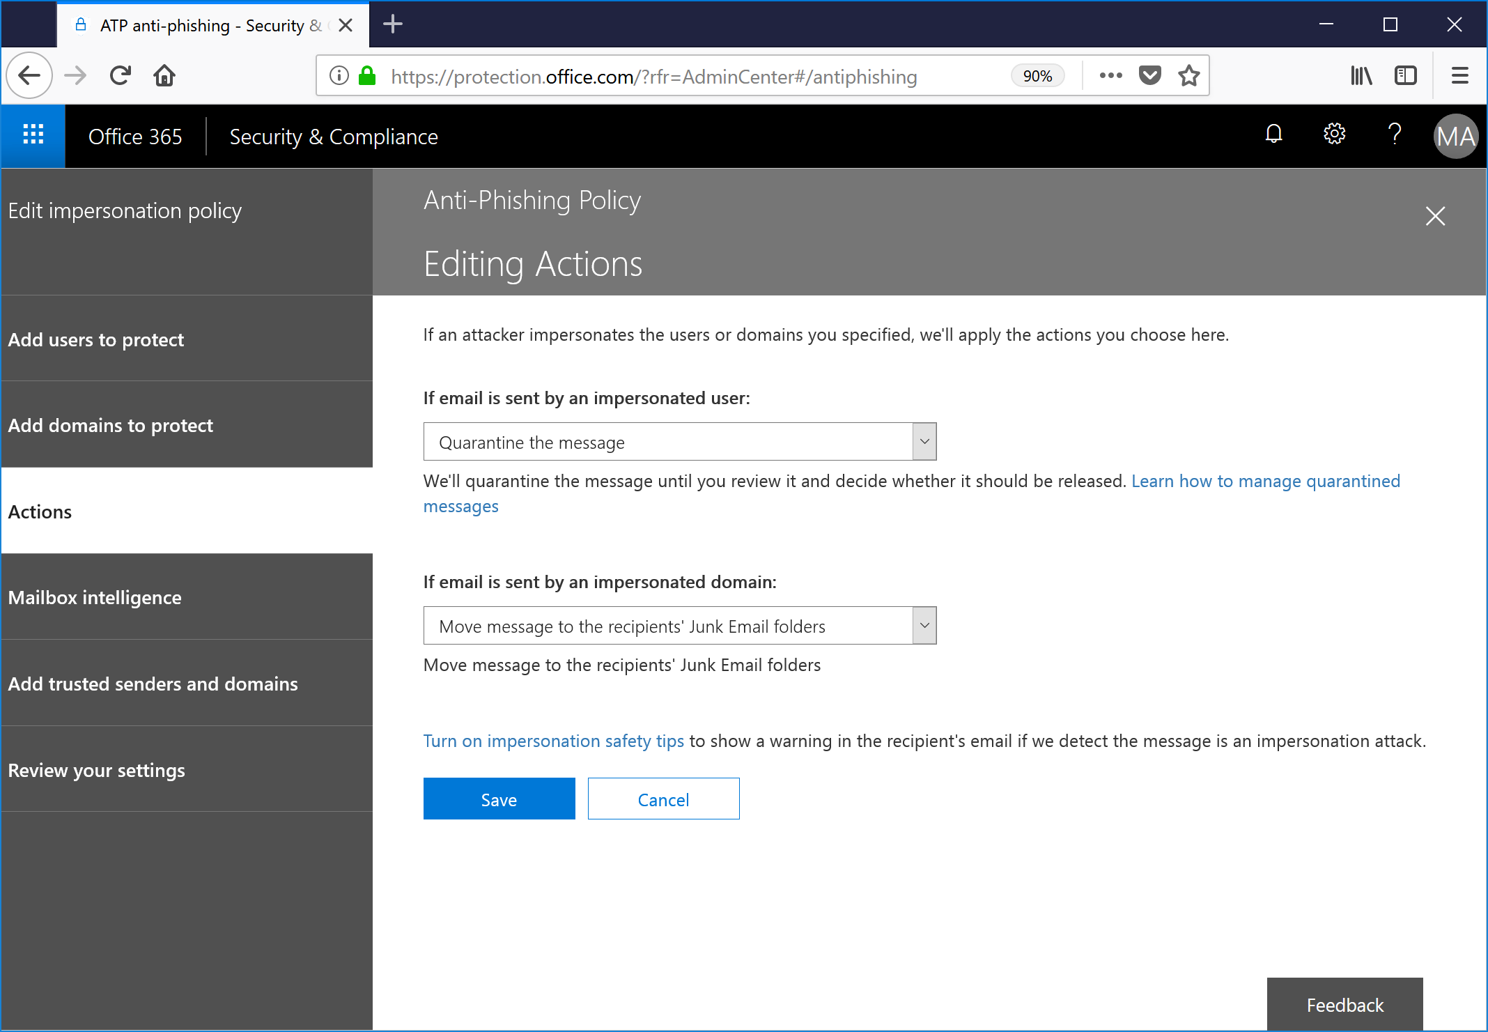Open the help question mark menu
Screen dimensions: 1488x1032
(x=1393, y=134)
